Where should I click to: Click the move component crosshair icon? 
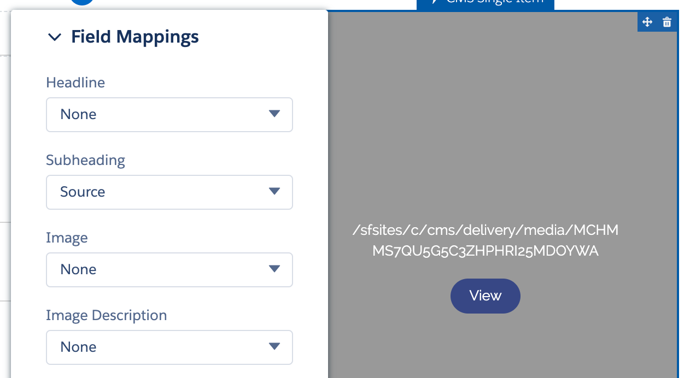pyautogui.click(x=647, y=22)
